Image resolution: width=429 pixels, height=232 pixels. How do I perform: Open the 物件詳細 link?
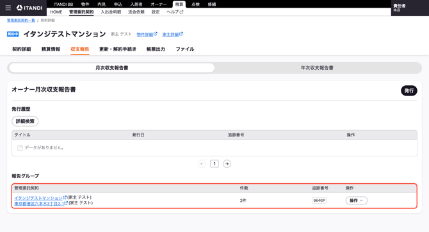(147, 34)
